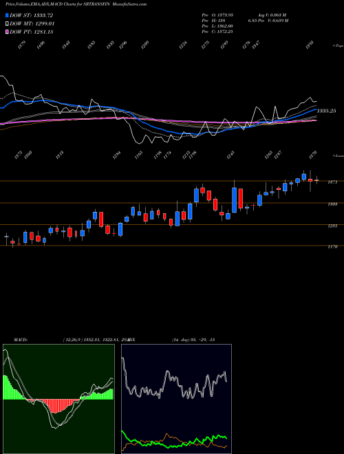
Task: Click the last red candlestick on the chart
Action: coord(316,180)
